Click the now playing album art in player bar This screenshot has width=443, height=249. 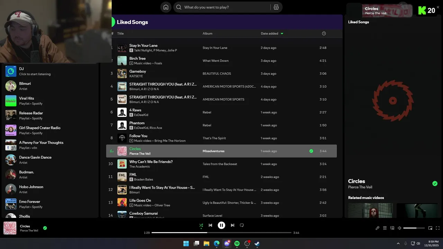coord(10,228)
